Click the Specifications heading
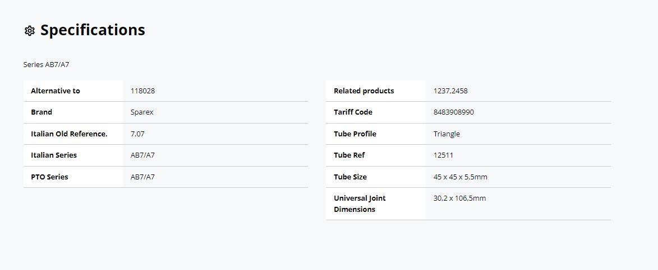Image resolution: width=658 pixels, height=270 pixels. click(x=93, y=30)
